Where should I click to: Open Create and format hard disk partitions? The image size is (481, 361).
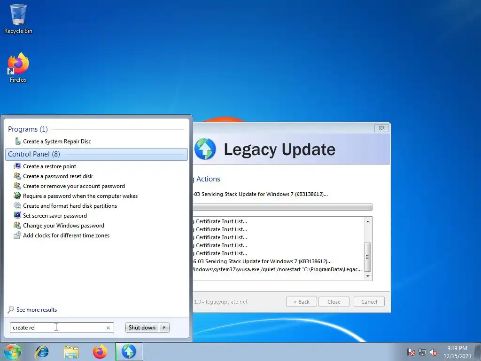click(x=70, y=205)
